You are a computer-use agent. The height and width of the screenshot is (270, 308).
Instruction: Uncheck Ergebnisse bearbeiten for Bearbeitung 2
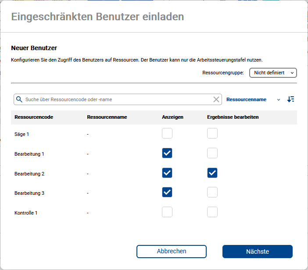(x=212, y=173)
